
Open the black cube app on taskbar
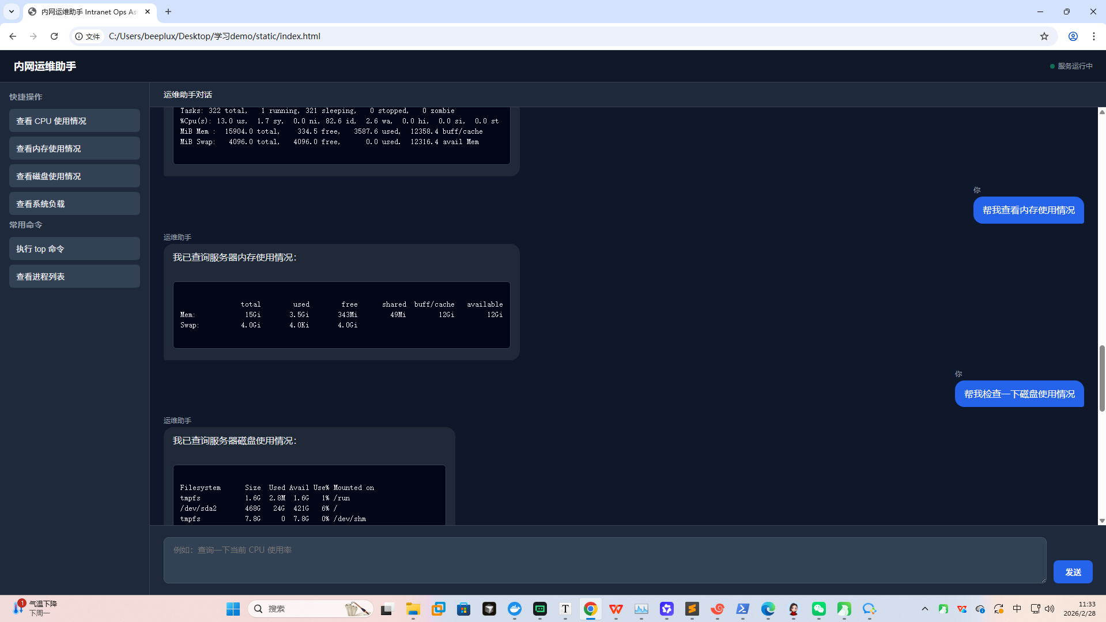tap(489, 609)
